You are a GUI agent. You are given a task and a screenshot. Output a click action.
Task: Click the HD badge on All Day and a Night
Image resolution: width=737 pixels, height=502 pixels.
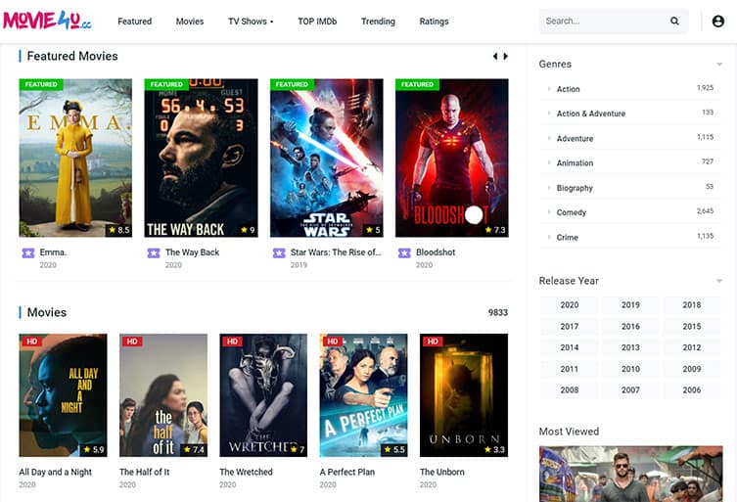click(32, 342)
